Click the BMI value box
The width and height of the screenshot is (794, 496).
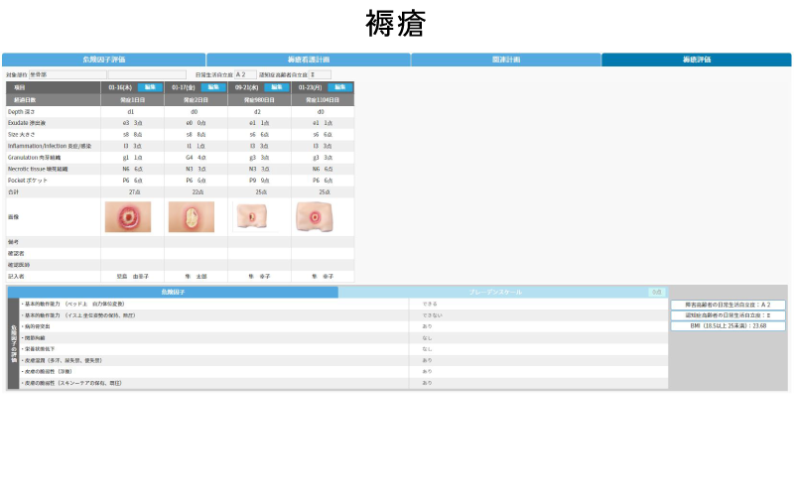[x=728, y=325]
